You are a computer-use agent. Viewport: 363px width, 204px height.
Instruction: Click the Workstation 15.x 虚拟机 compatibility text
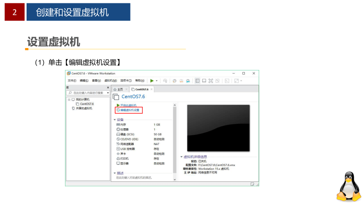(x=214, y=169)
